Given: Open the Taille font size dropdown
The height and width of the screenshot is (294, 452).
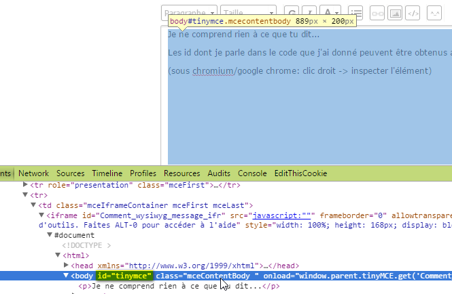Looking at the screenshot, I should click(248, 13).
